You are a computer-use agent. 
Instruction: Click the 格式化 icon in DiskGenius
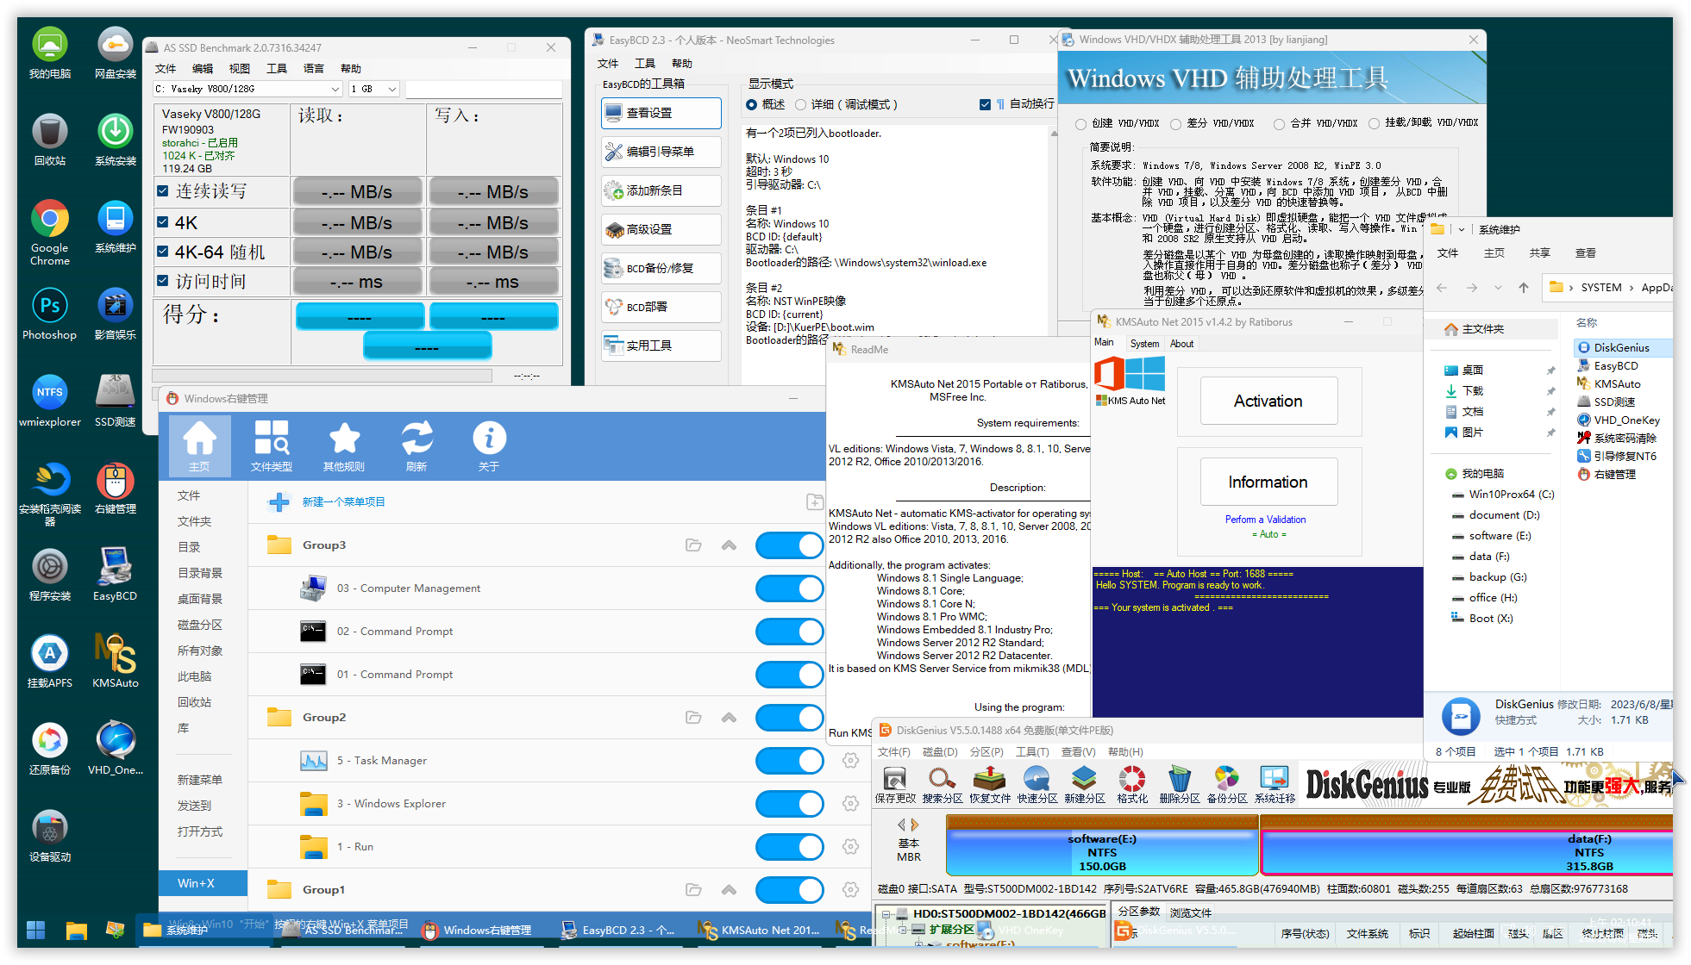click(1131, 784)
